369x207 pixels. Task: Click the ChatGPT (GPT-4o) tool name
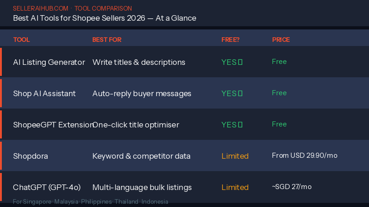(47, 187)
